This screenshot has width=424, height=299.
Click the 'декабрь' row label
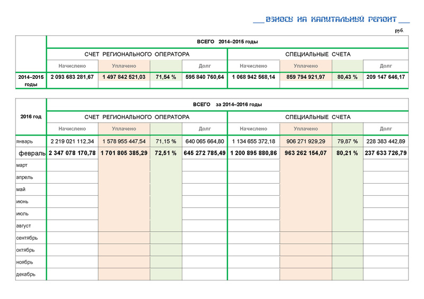(x=26, y=274)
